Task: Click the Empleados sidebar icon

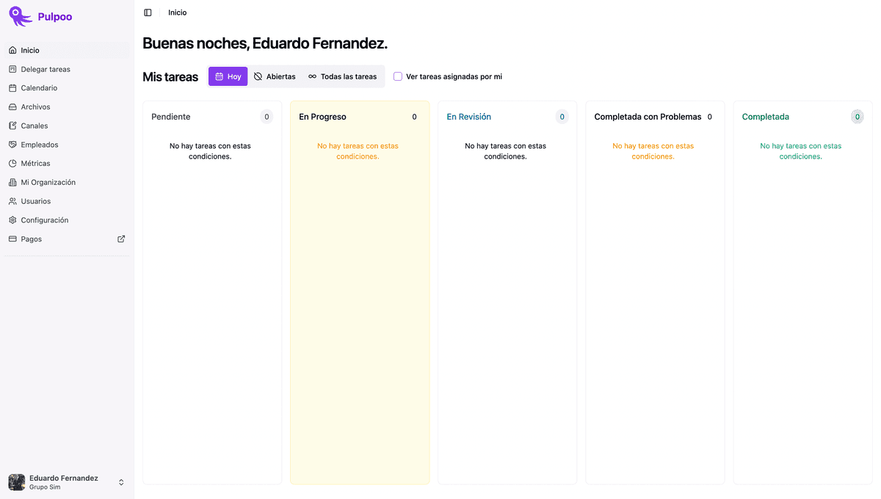Action: pyautogui.click(x=12, y=144)
